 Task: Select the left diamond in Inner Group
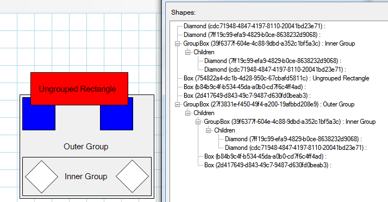pos(41,177)
